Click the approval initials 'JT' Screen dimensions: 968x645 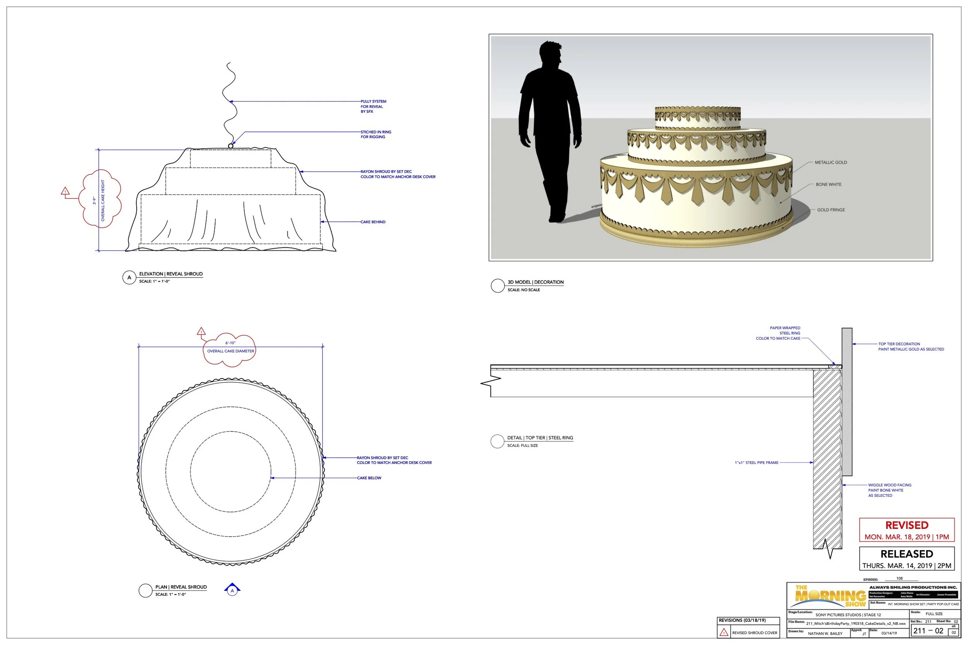click(864, 634)
